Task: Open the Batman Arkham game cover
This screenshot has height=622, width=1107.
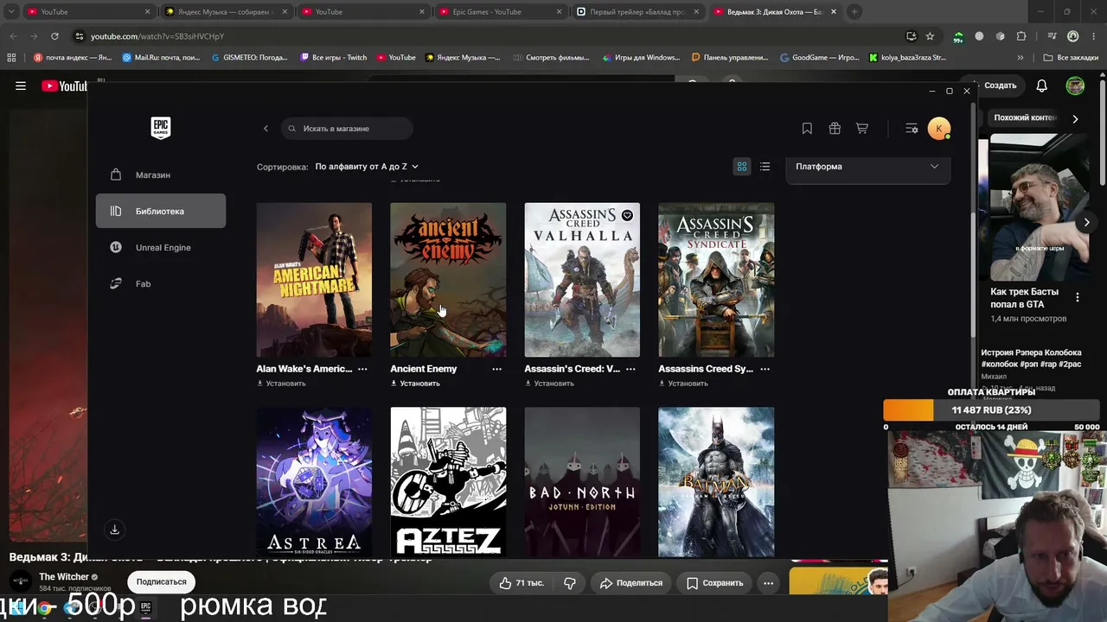Action: 716,482
